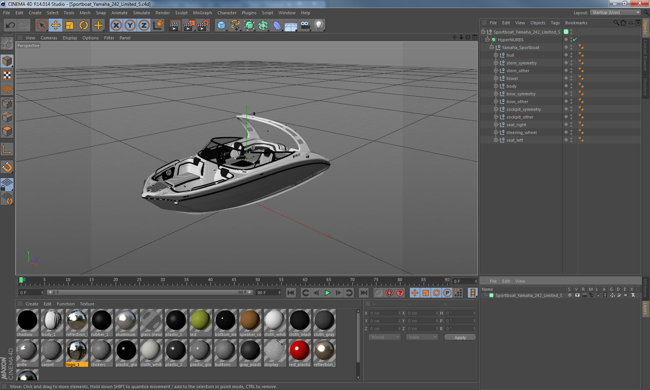
Task: Select the led green material swatch
Action: coord(200,323)
